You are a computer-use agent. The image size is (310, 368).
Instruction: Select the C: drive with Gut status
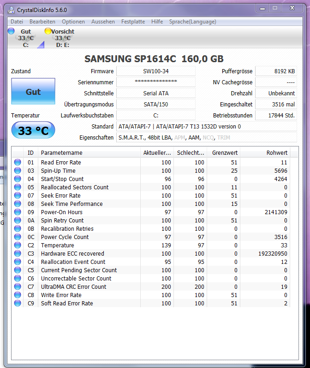pyautogui.click(x=26, y=38)
